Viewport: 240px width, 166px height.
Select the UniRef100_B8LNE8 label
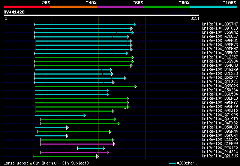(220, 99)
